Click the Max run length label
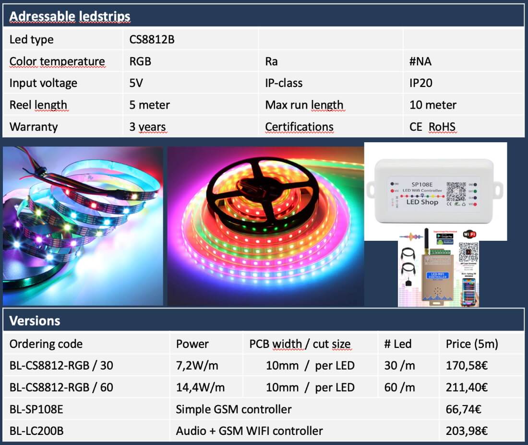Viewport: 528px width, 445px height. [304, 105]
